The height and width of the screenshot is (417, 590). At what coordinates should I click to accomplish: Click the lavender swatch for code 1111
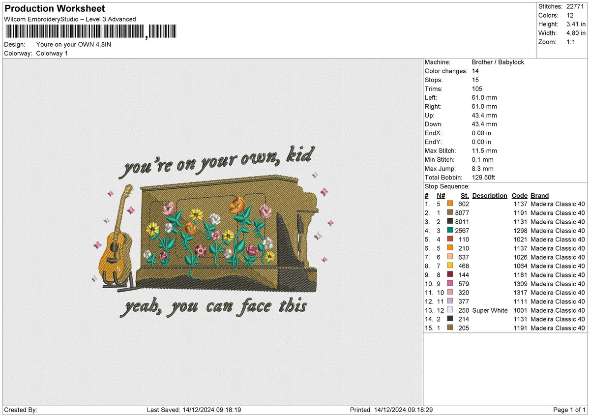point(450,301)
